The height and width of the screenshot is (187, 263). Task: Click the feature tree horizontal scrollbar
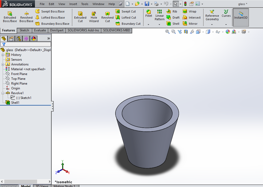point(21,181)
